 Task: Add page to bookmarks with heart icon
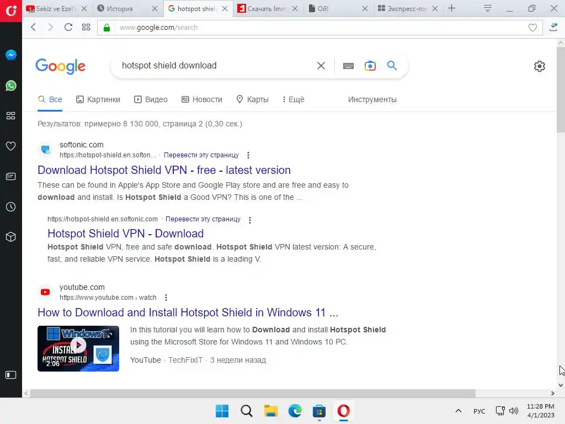(x=532, y=28)
